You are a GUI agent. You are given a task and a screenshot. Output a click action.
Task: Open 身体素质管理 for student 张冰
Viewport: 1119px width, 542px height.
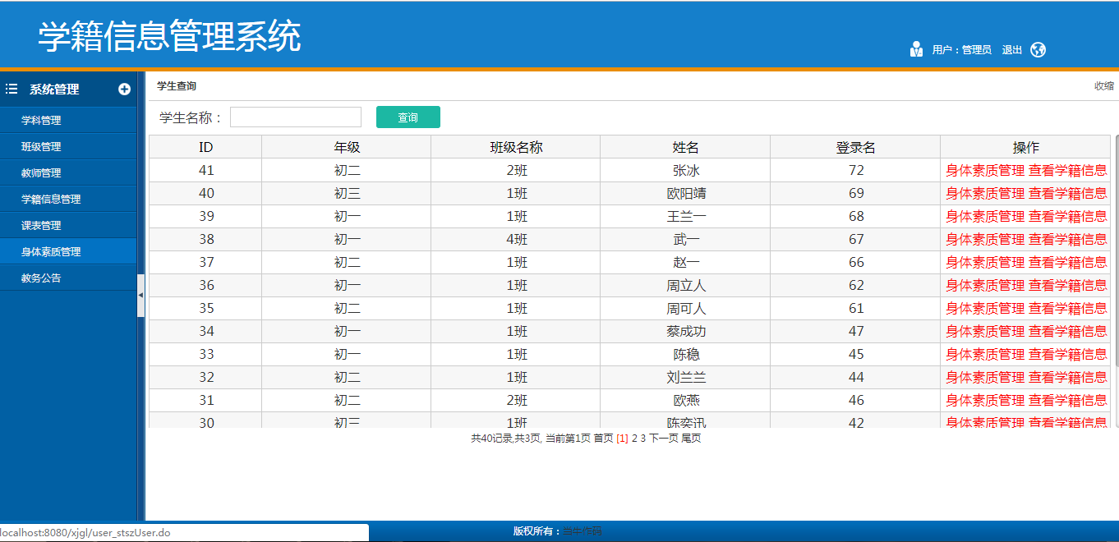(985, 171)
